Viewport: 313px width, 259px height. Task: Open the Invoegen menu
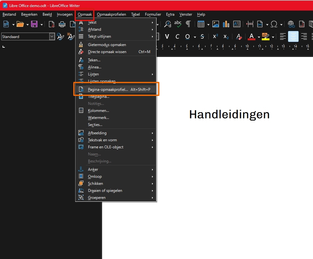pos(65,14)
